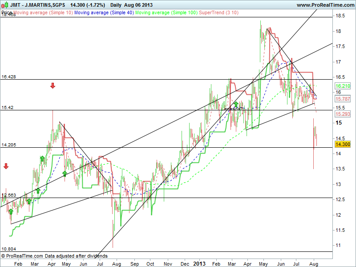Click the '15.293' value tag on price axis

tap(343, 114)
